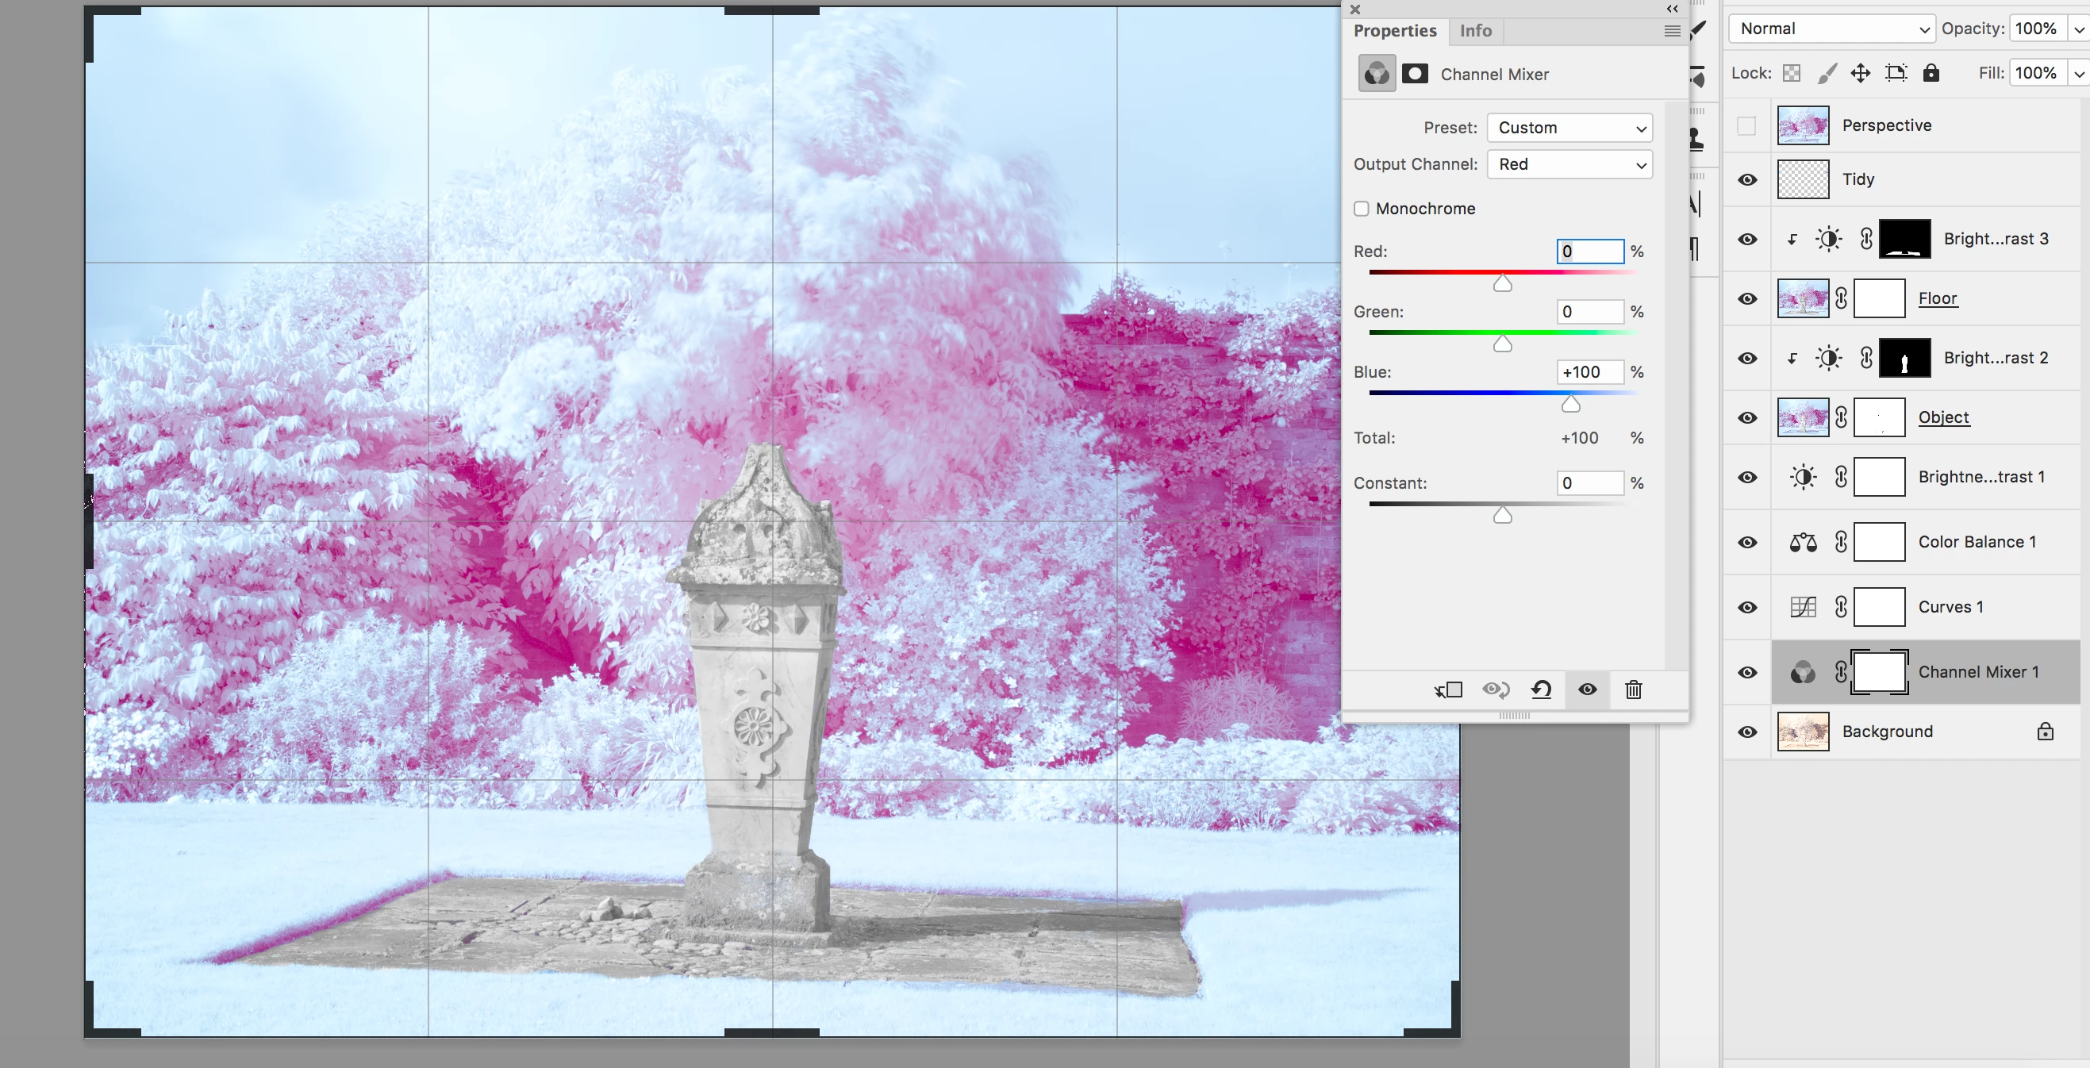Select the Properties tab
The width and height of the screenshot is (2090, 1068).
pos(1395,31)
